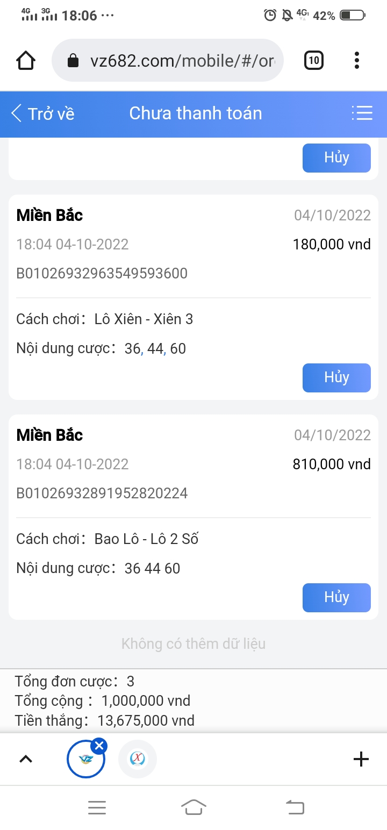Open the browser three-dot menu
Screen dimensions: 387x830
coord(356,60)
